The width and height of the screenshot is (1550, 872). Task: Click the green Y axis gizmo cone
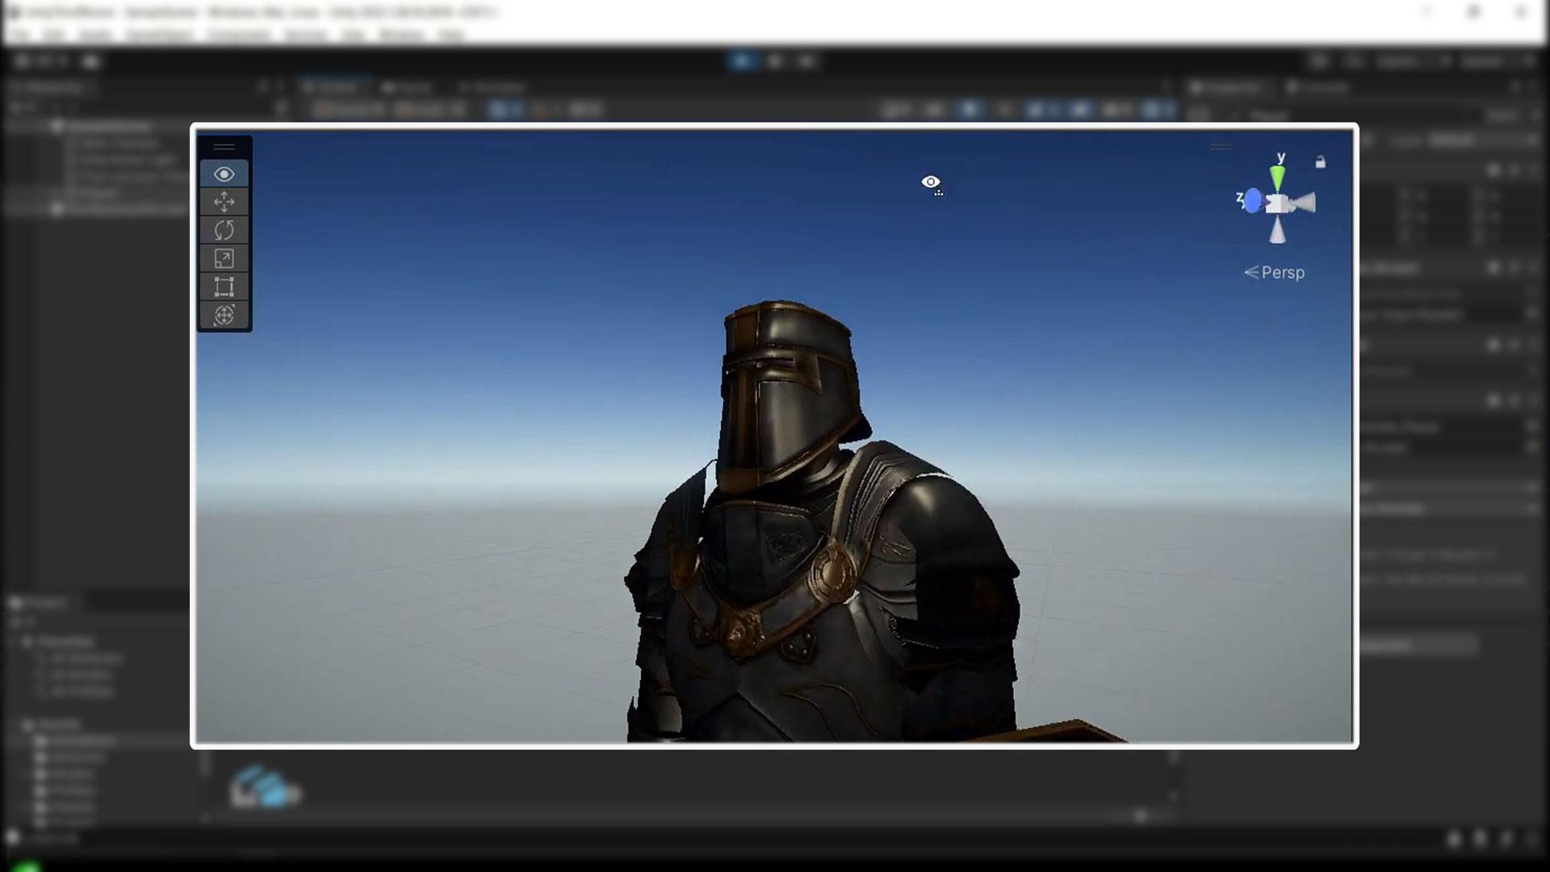coord(1277,177)
